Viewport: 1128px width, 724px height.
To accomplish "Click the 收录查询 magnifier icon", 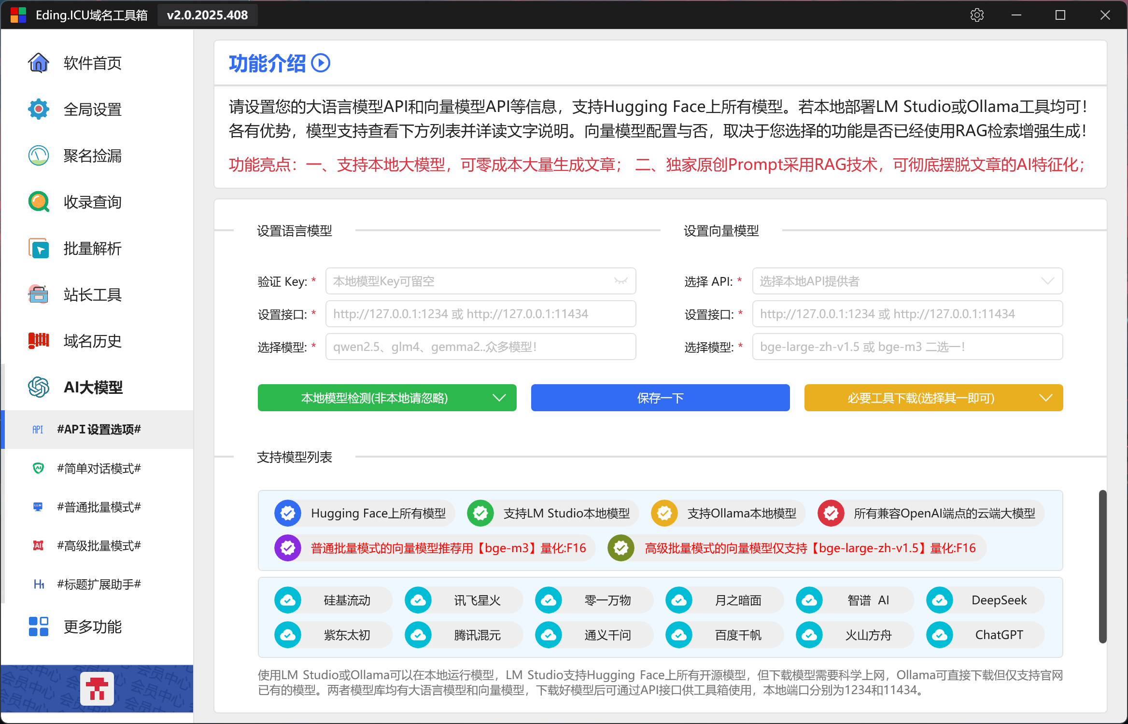I will coord(38,202).
